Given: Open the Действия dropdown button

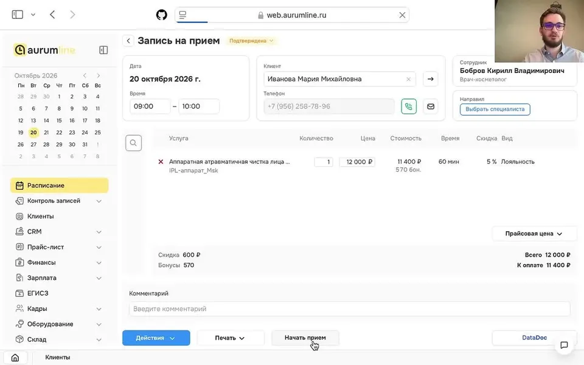Looking at the screenshot, I should [156, 338].
